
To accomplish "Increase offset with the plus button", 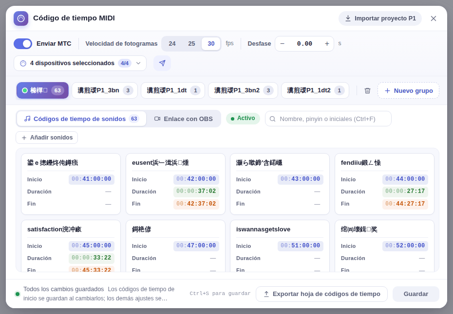I will point(327,44).
